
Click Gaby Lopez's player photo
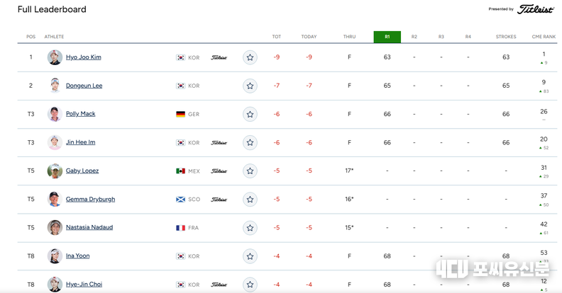[x=55, y=171]
